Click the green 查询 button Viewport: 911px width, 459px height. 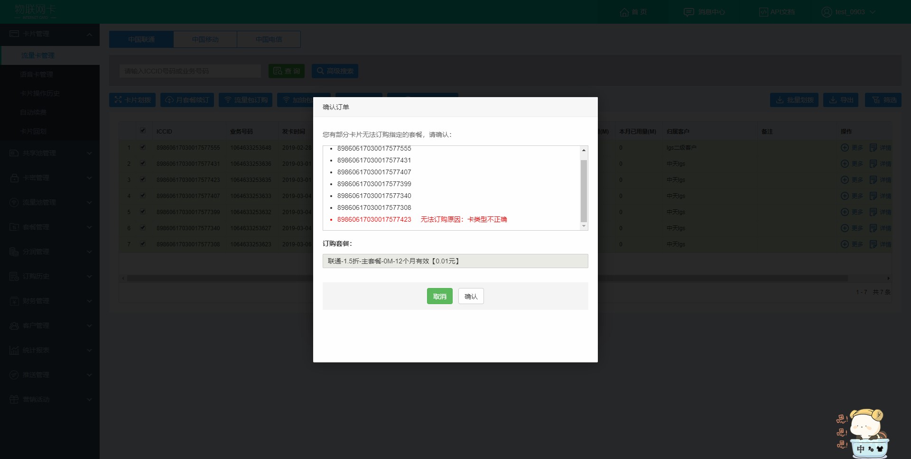(287, 71)
